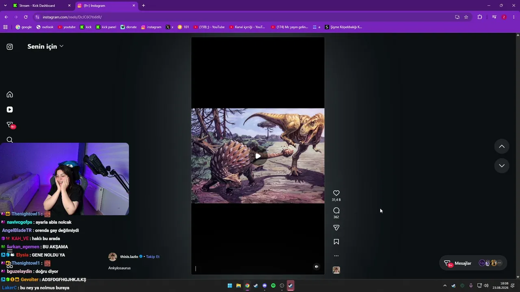Switch to Chrome in the taskbar
Image resolution: width=520 pixels, height=292 pixels.
click(x=247, y=286)
